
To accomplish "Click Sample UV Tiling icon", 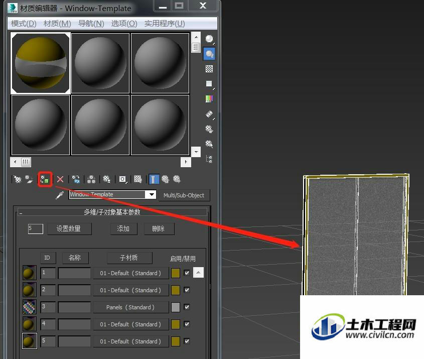I will pyautogui.click(x=209, y=84).
